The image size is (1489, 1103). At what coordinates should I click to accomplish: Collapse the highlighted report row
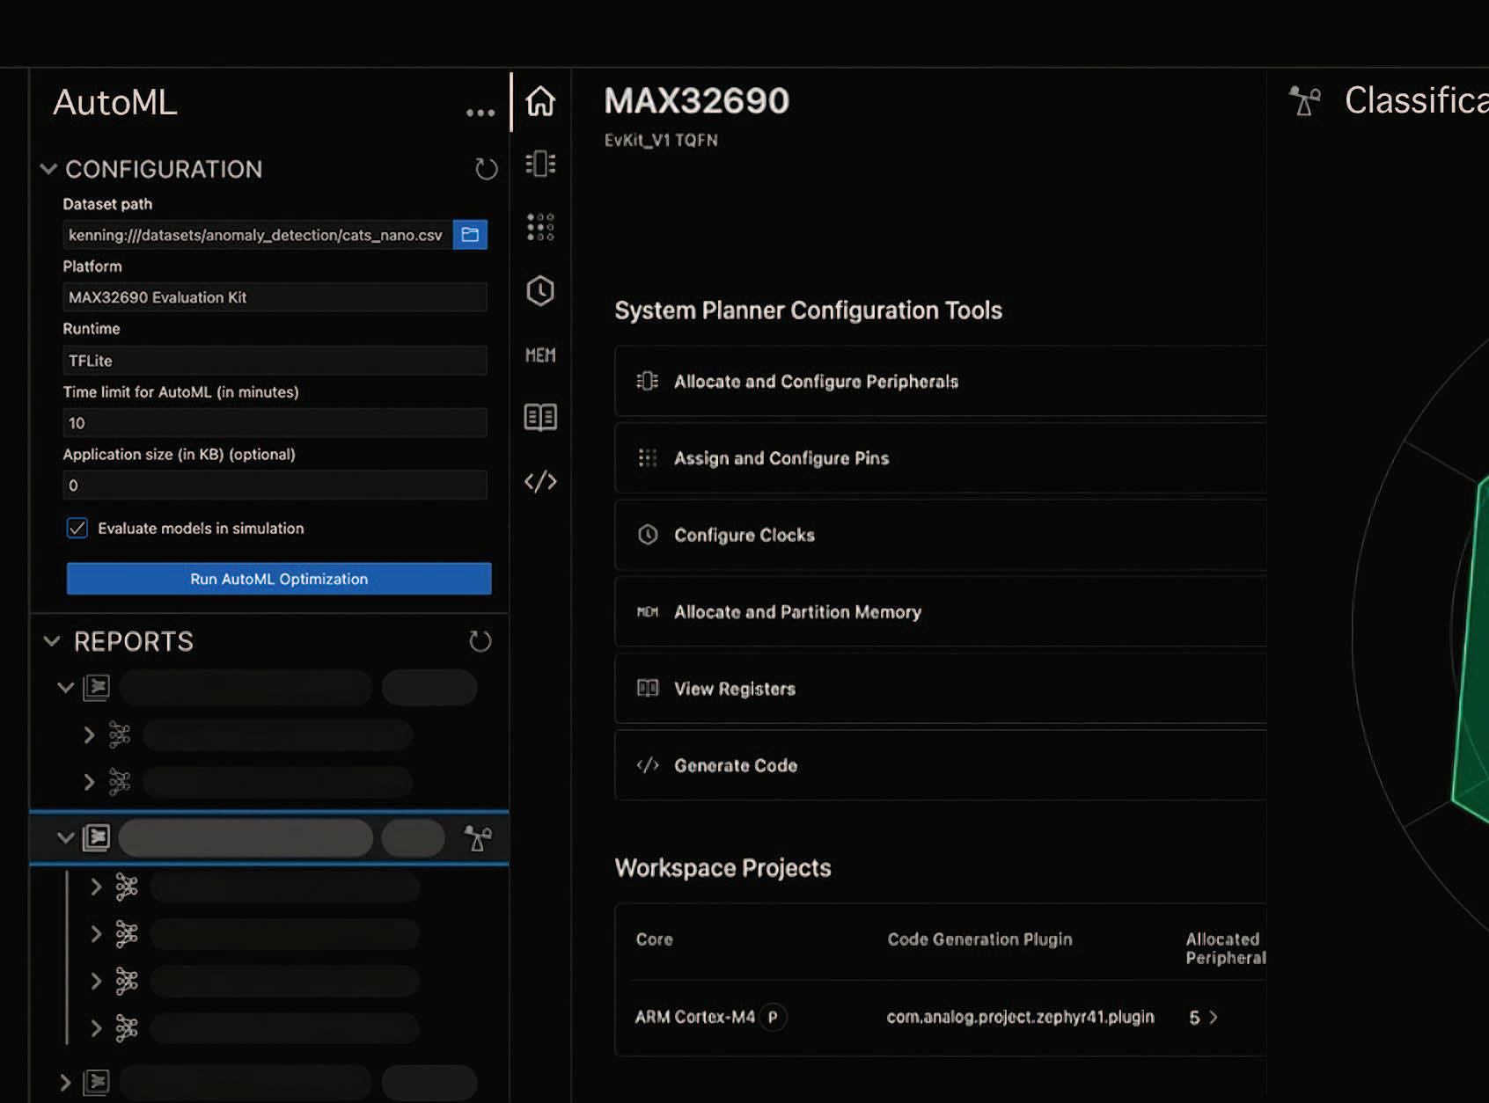65,837
